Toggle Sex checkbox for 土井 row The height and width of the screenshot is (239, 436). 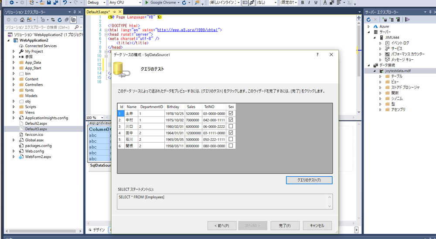pos(231,113)
